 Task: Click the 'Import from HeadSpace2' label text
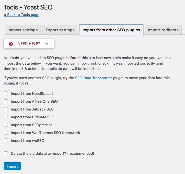click(32, 93)
